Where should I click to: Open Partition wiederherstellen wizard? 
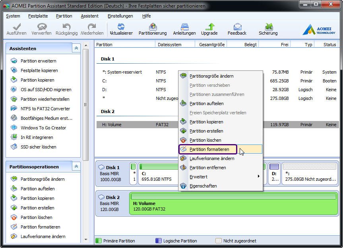coord(45,99)
